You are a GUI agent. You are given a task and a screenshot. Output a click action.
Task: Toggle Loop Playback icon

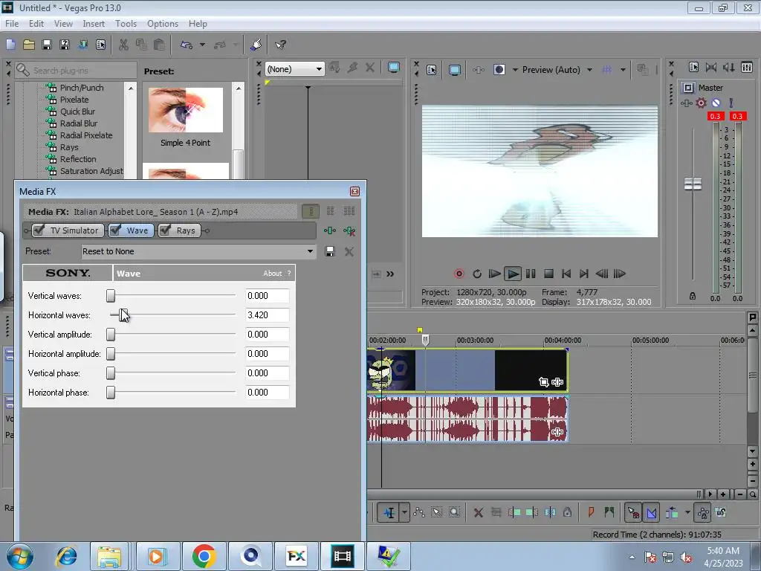pyautogui.click(x=476, y=274)
